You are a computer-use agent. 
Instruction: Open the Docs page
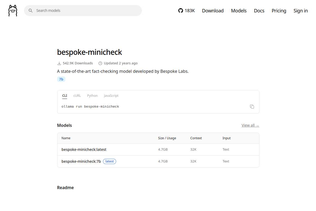click(x=259, y=11)
